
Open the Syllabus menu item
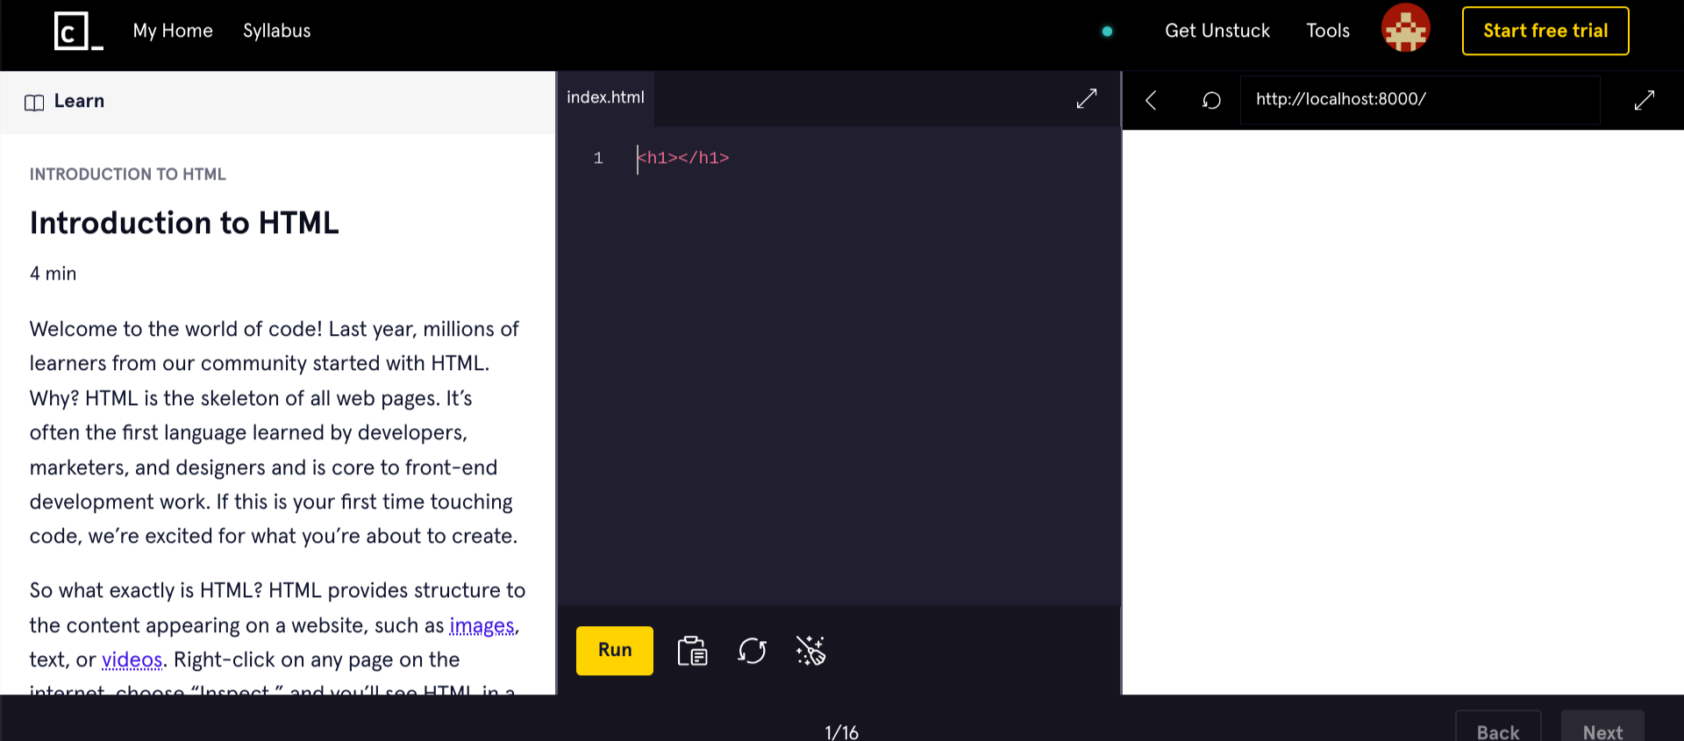click(276, 31)
